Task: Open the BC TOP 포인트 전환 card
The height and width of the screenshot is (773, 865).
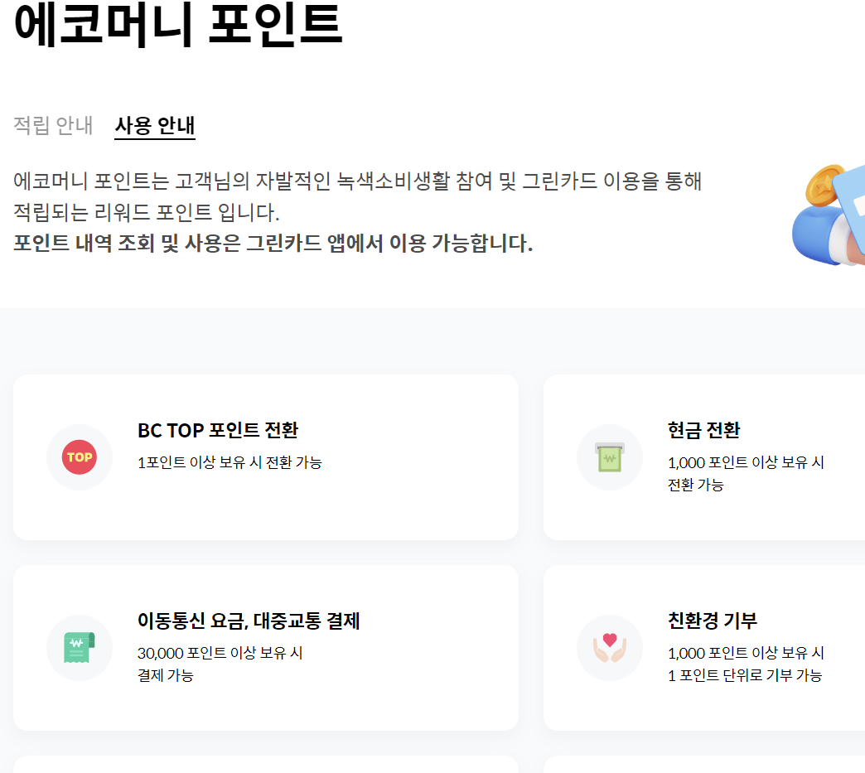Action: [x=265, y=457]
